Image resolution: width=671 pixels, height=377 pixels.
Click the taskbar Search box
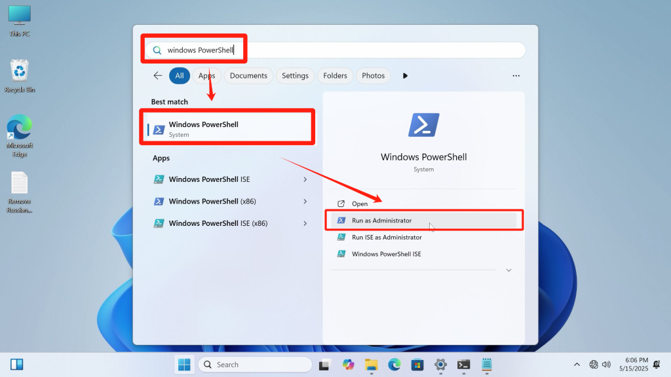pos(255,365)
